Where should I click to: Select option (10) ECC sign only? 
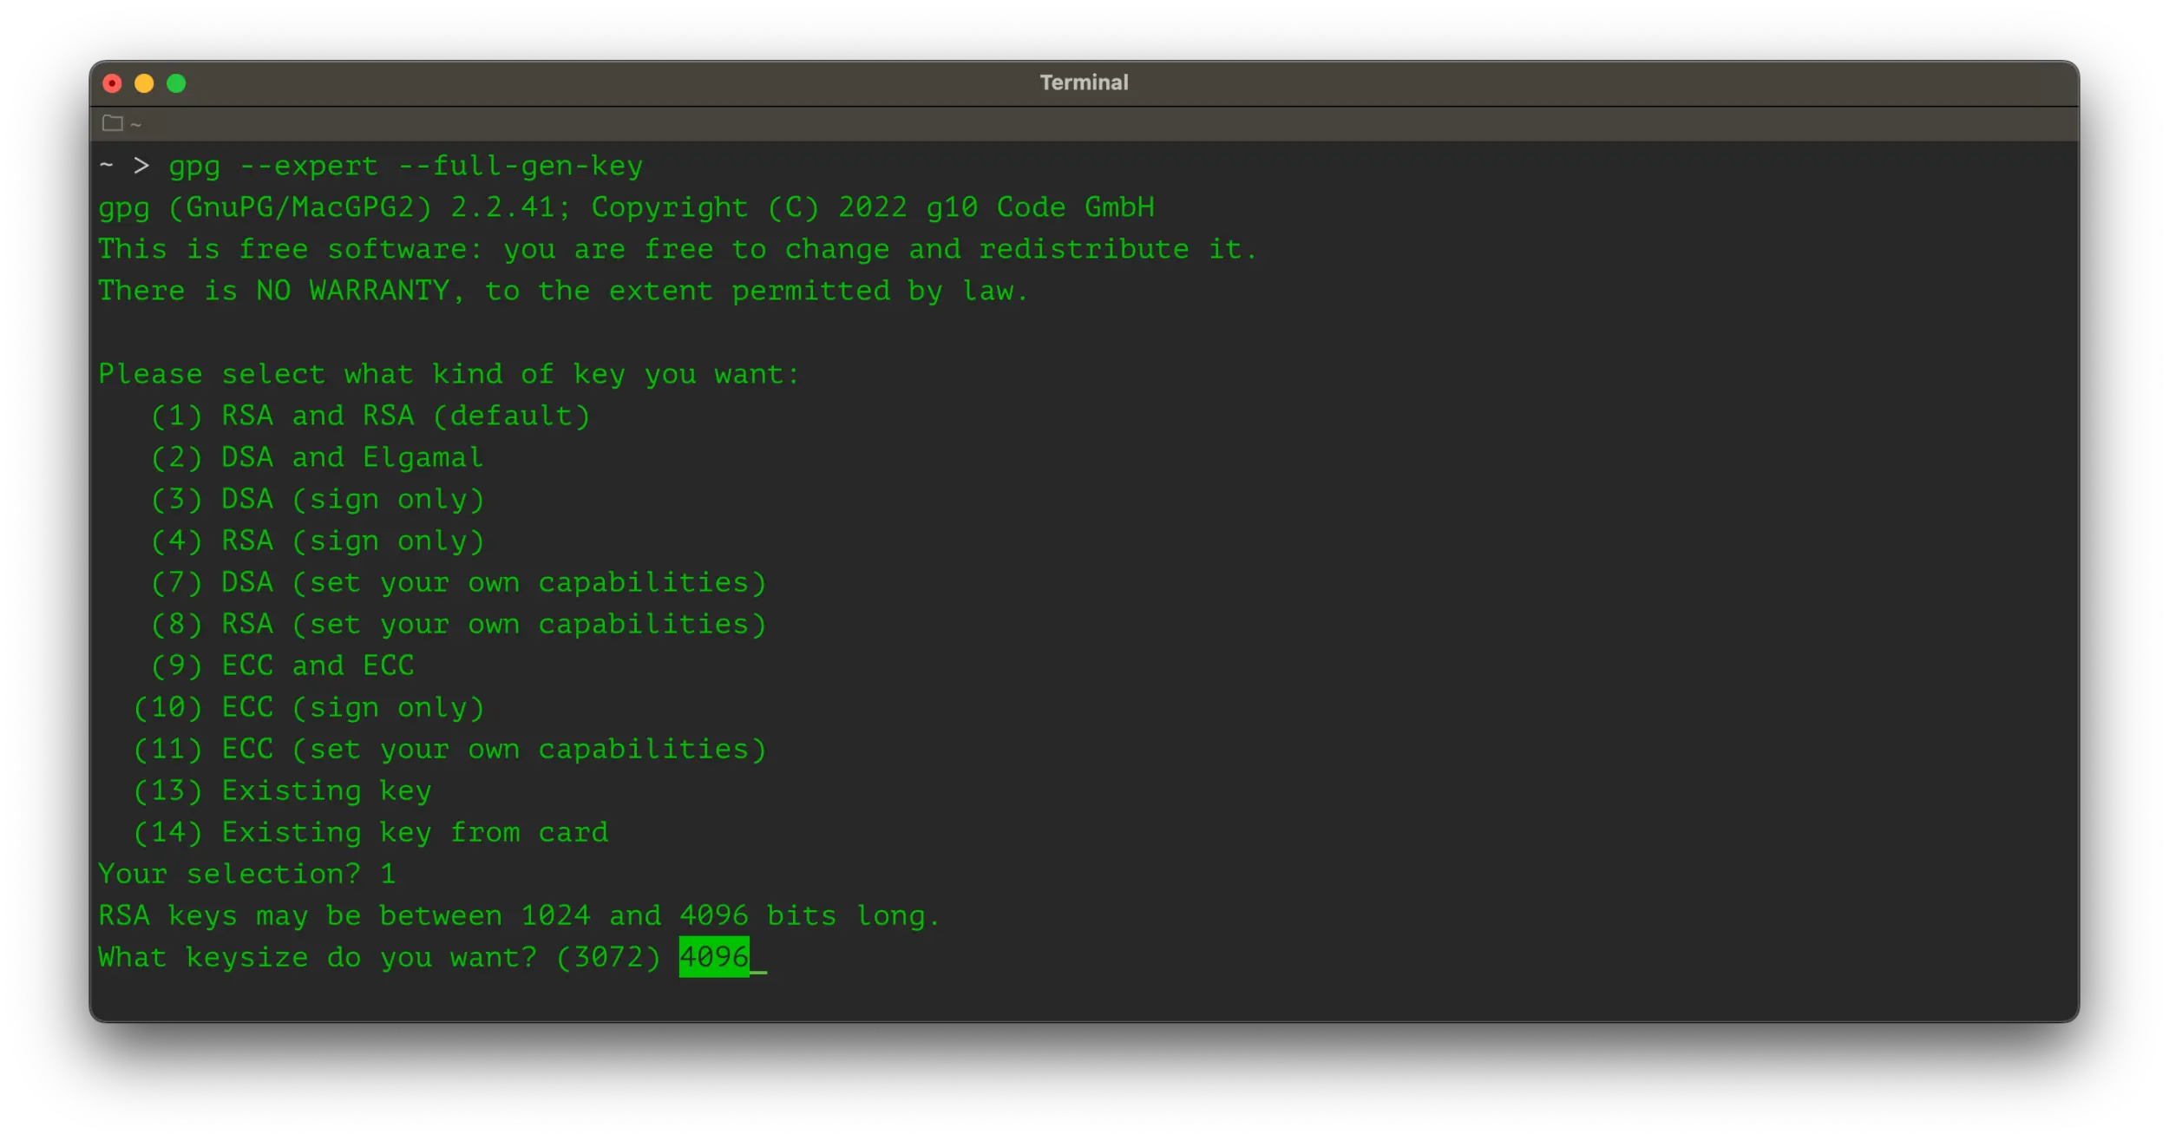(311, 707)
